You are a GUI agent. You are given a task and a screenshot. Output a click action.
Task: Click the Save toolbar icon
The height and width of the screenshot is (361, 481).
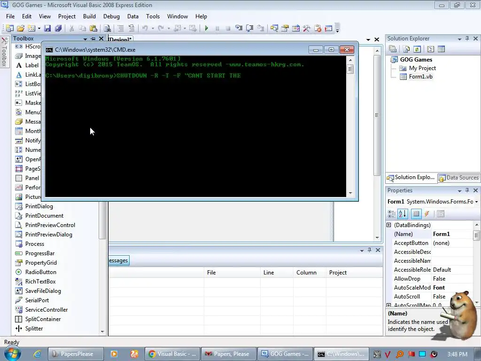[x=47, y=28]
